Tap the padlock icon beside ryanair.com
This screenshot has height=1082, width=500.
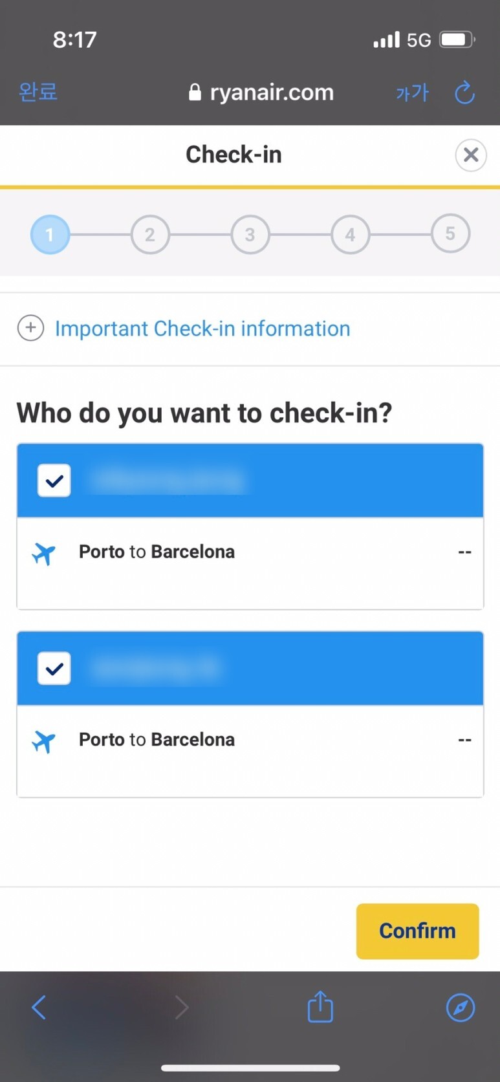pos(195,92)
